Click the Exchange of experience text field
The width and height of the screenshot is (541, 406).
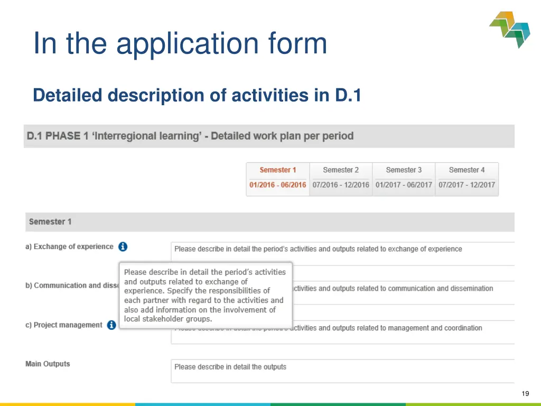[342, 254]
